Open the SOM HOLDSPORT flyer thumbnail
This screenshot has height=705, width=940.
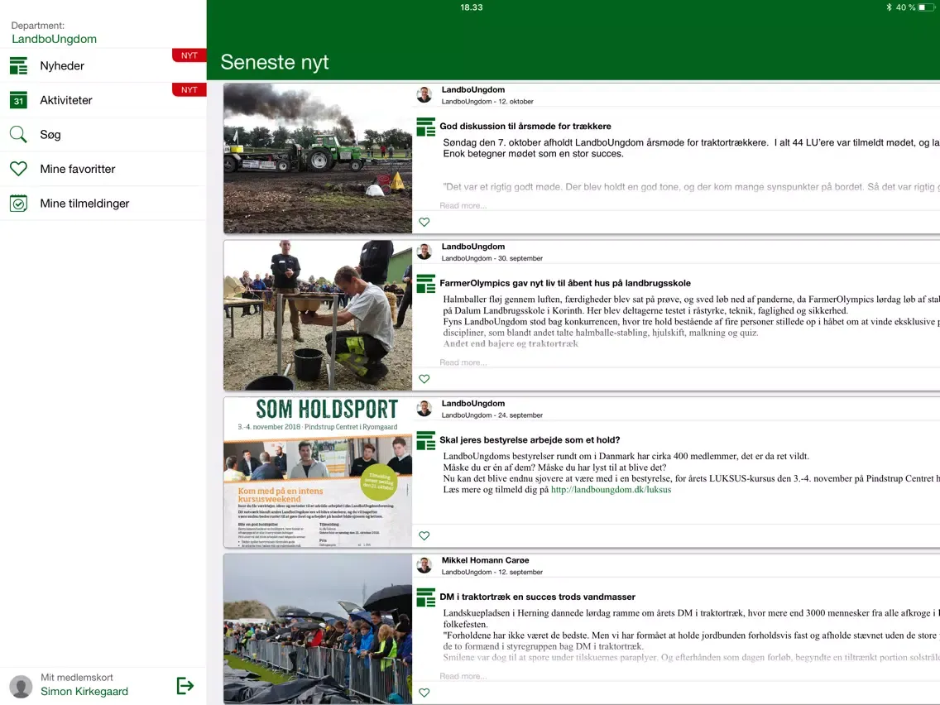click(x=318, y=472)
